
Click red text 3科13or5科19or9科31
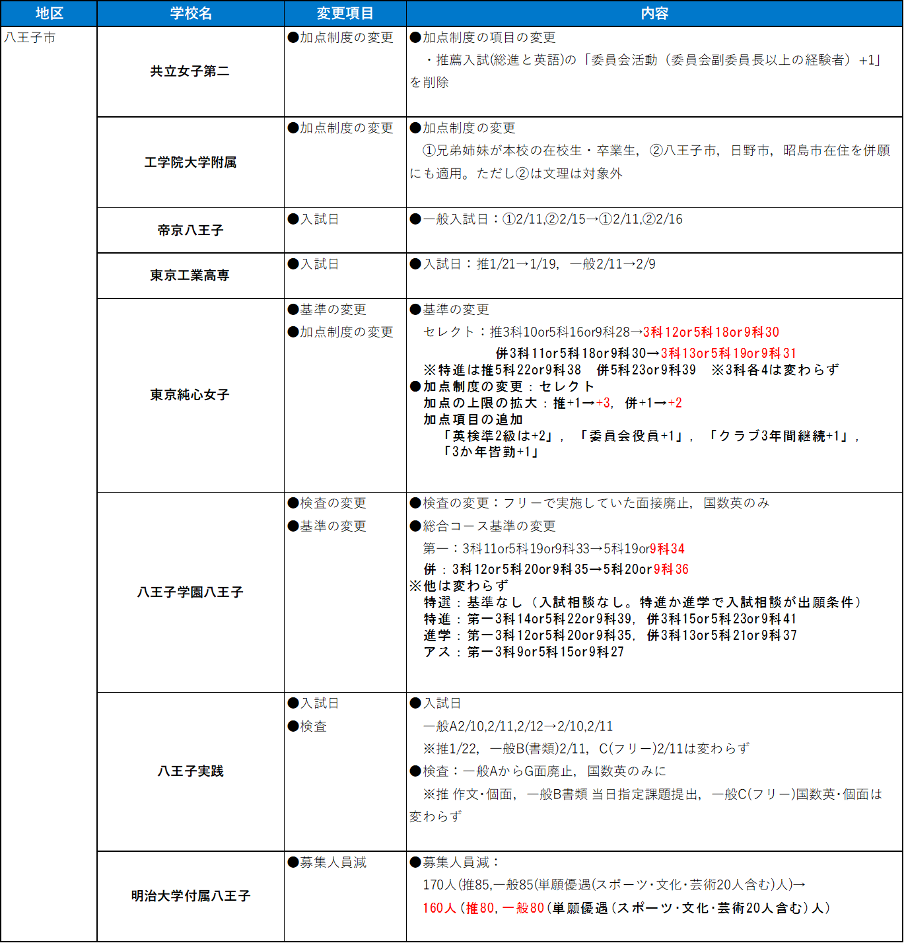728,353
